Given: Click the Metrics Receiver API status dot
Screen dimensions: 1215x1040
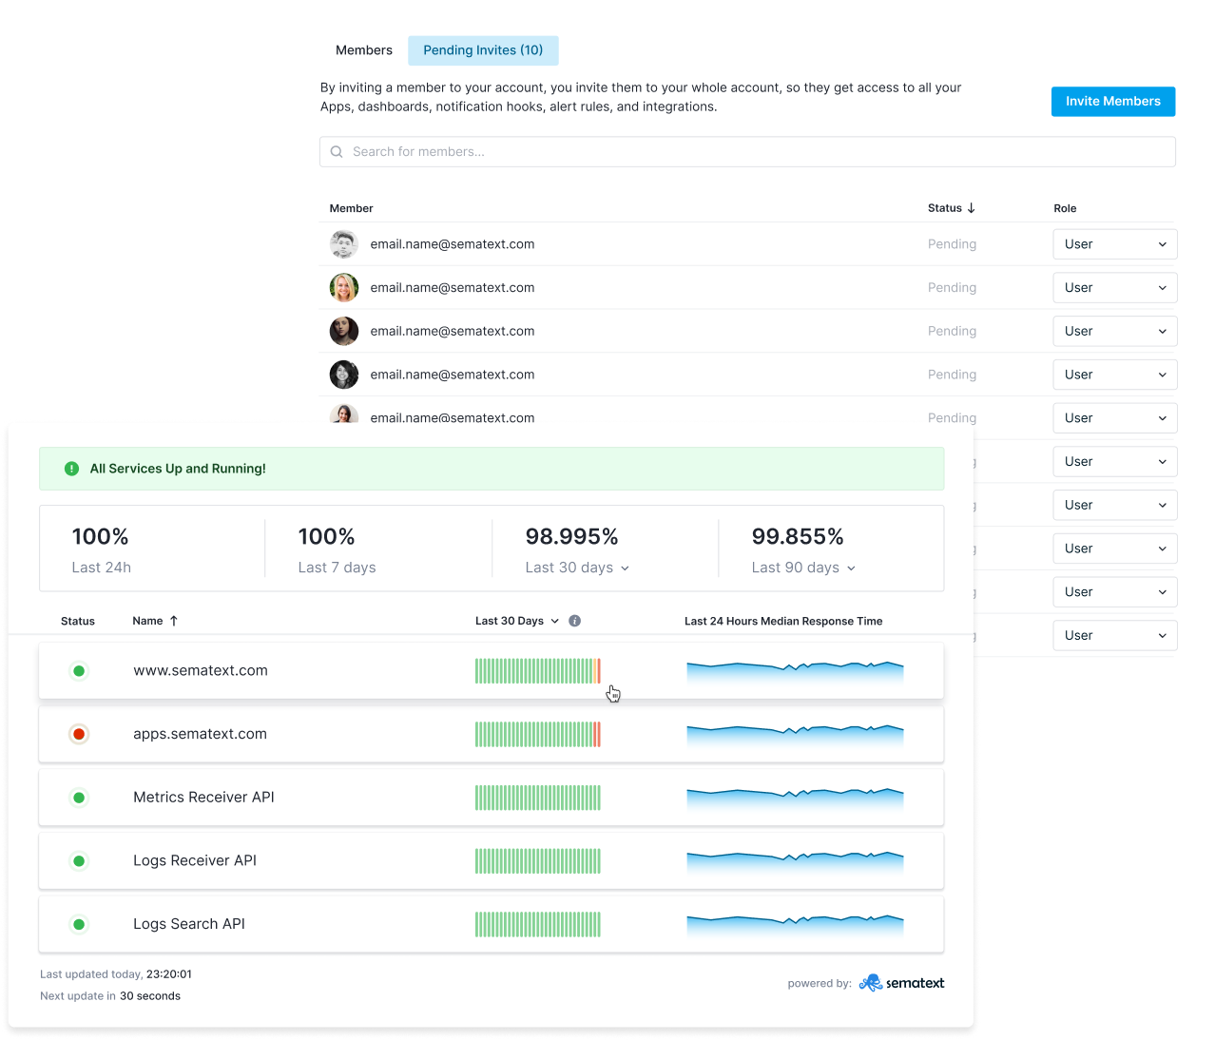Looking at the screenshot, I should pyautogui.click(x=79, y=798).
